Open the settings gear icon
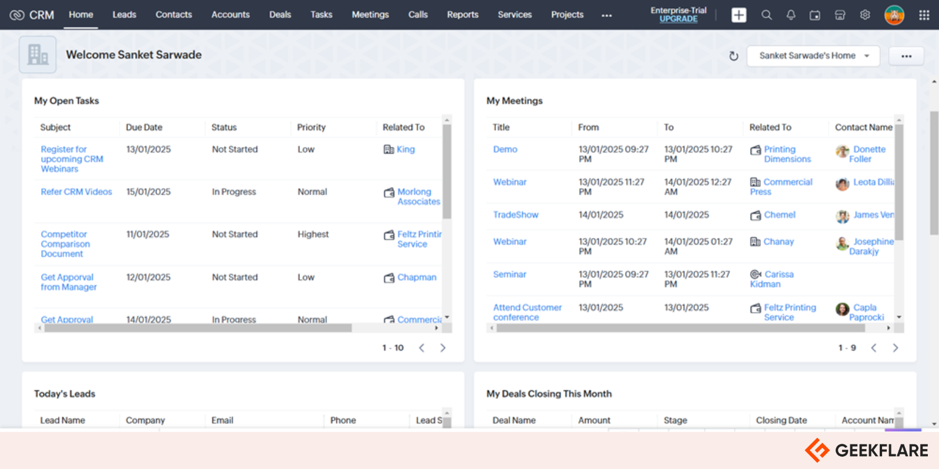 (x=865, y=15)
